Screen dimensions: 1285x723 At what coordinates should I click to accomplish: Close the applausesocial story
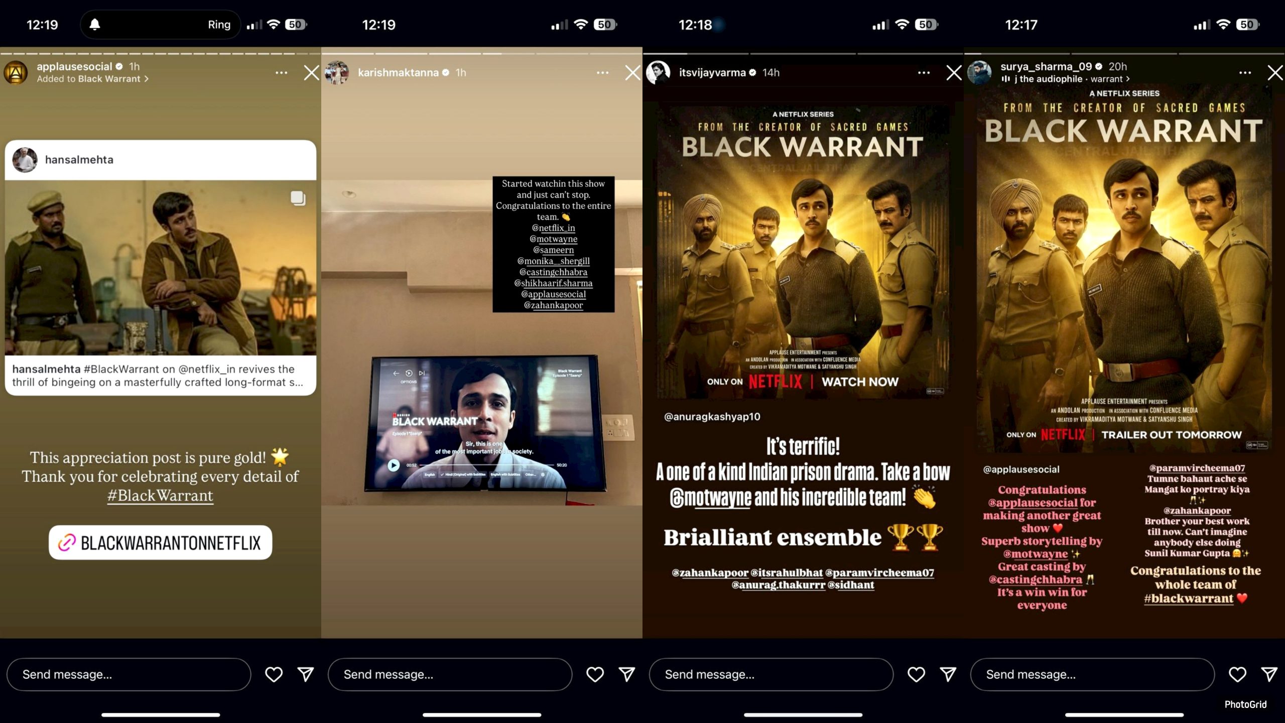click(311, 73)
